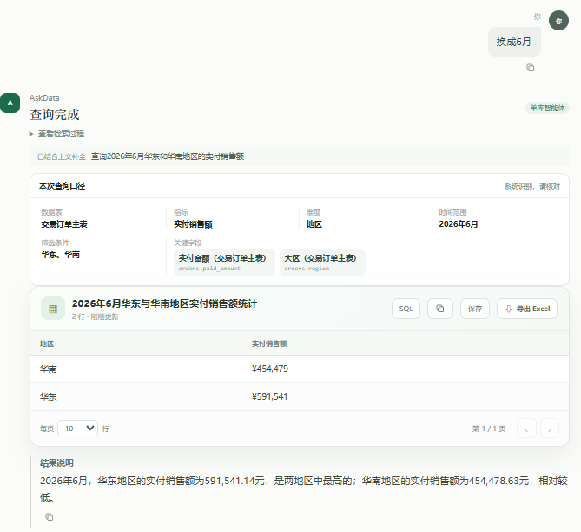Select the 华东 table cell
This screenshot has width=581, height=532.
click(x=48, y=397)
